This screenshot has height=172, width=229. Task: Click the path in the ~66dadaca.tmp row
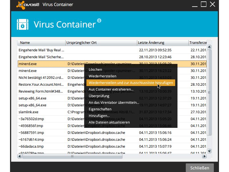coord(96,146)
